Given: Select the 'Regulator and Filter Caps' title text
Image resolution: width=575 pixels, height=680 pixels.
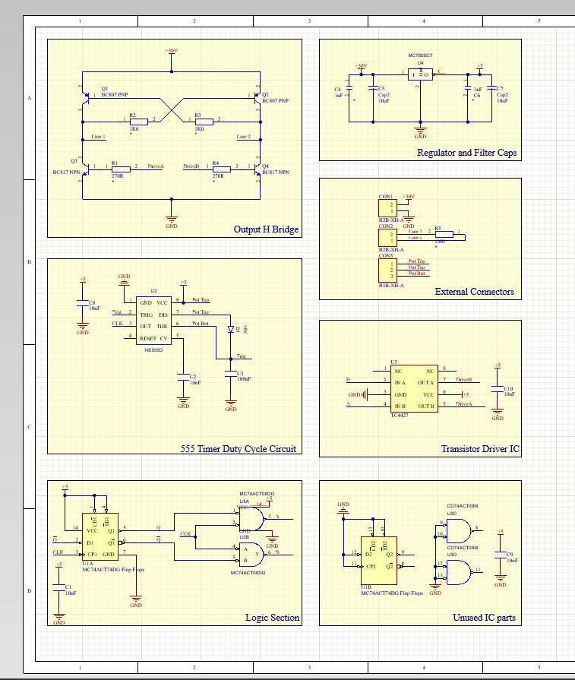Looking at the screenshot, I should tap(466, 153).
